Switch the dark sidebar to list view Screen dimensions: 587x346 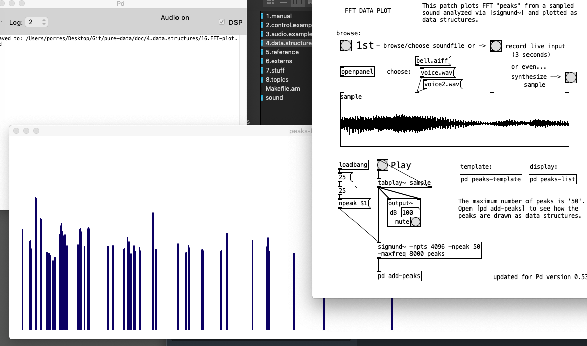click(283, 3)
